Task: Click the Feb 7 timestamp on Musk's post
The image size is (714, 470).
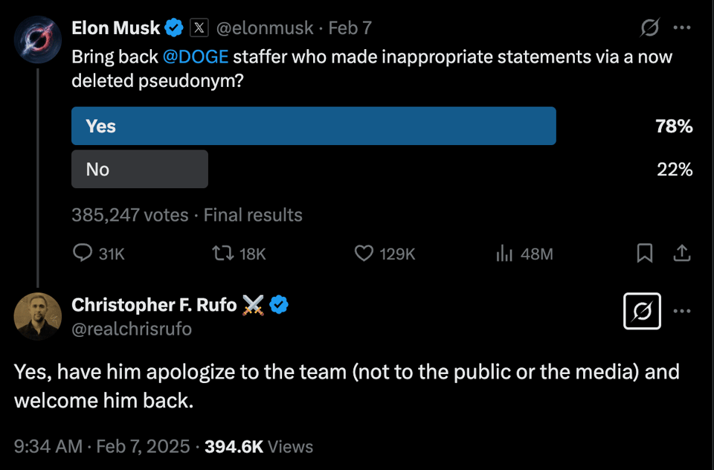Action: (x=350, y=28)
